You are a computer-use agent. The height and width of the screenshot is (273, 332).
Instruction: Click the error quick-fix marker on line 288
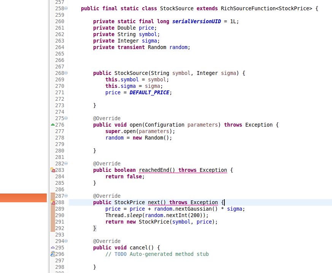coord(53,203)
